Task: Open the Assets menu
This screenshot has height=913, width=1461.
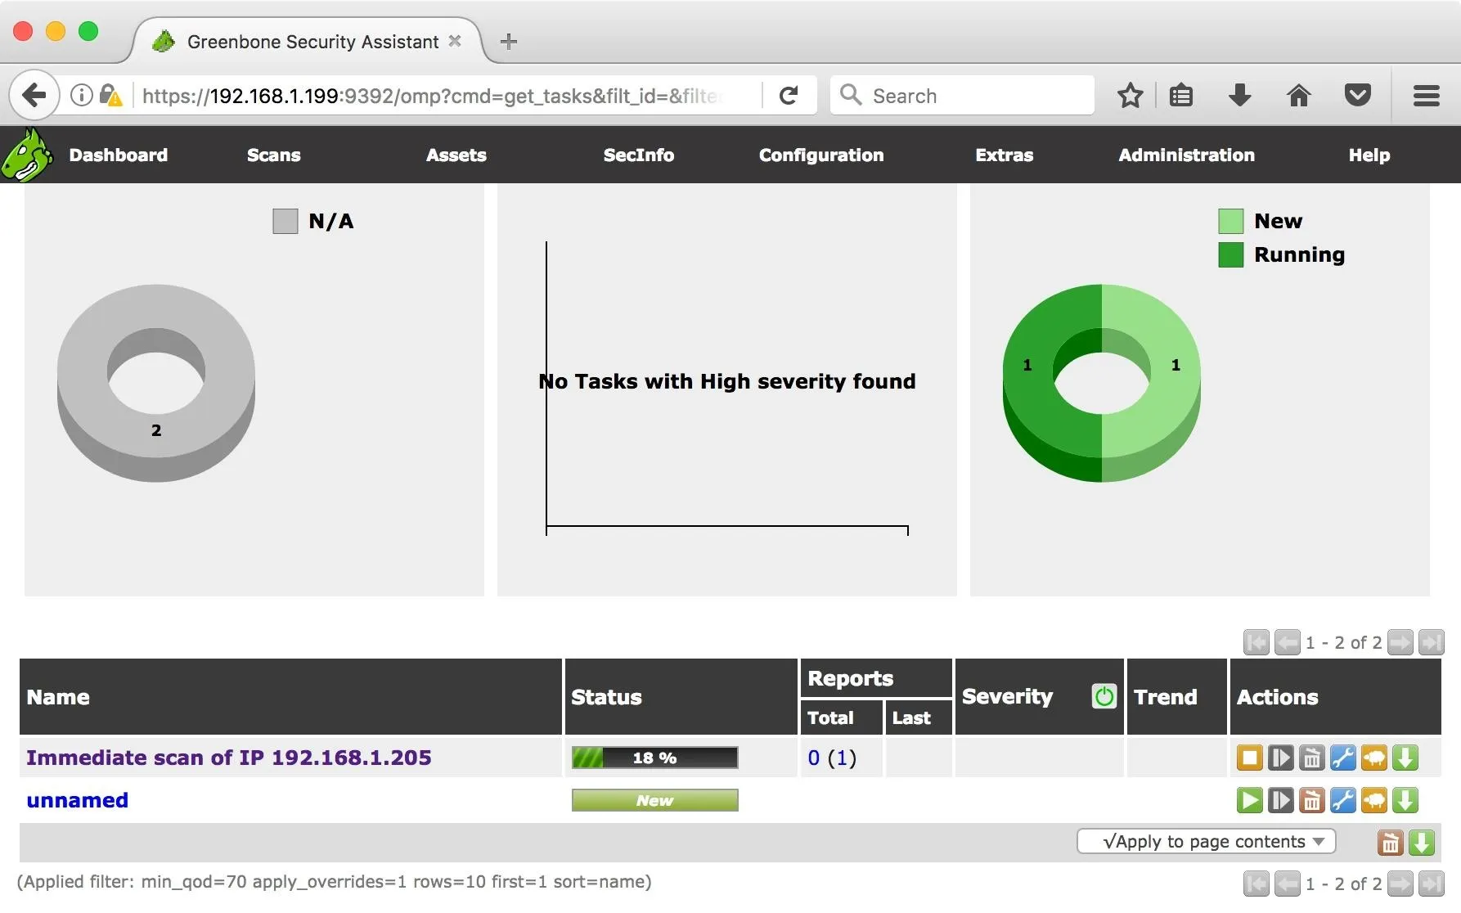Action: point(456,155)
